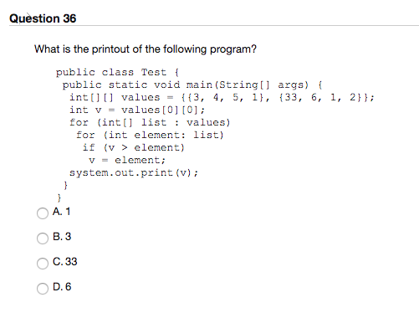Click the 'public class Test' code line
The width and height of the screenshot is (419, 318).
pos(117,73)
